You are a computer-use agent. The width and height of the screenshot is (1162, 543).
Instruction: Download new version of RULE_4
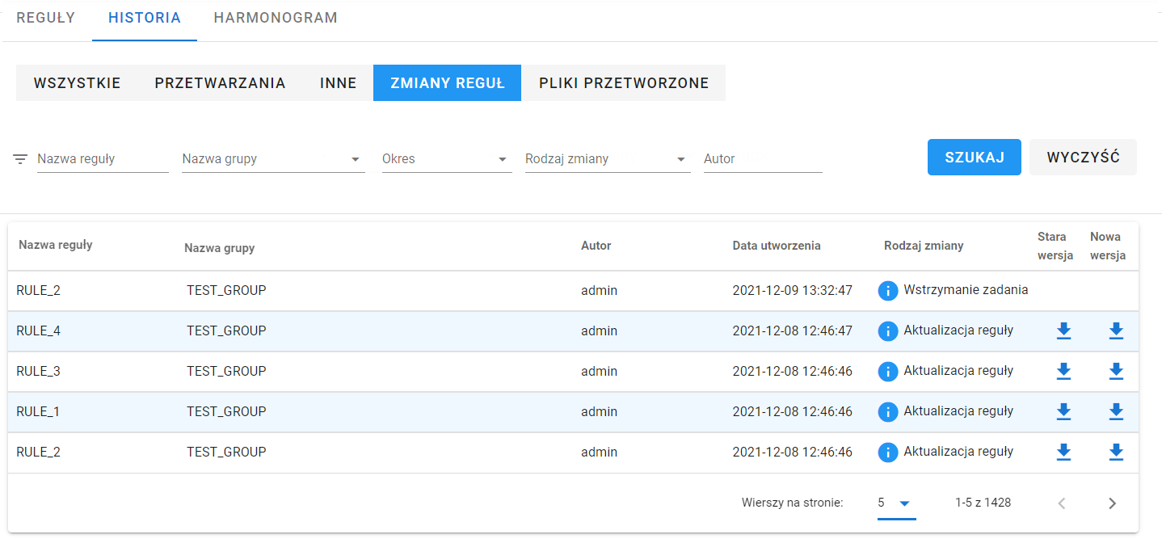coord(1116,330)
